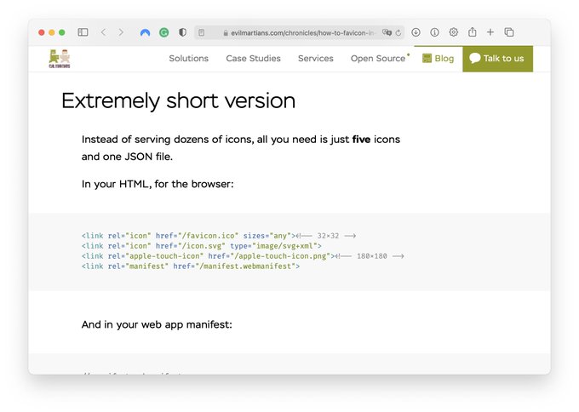This screenshot has width=579, height=412.
Task: Click the bold word "five"
Action: 361,140
